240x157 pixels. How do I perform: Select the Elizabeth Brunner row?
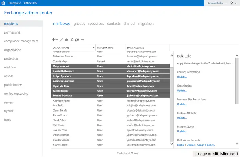pos(111,71)
